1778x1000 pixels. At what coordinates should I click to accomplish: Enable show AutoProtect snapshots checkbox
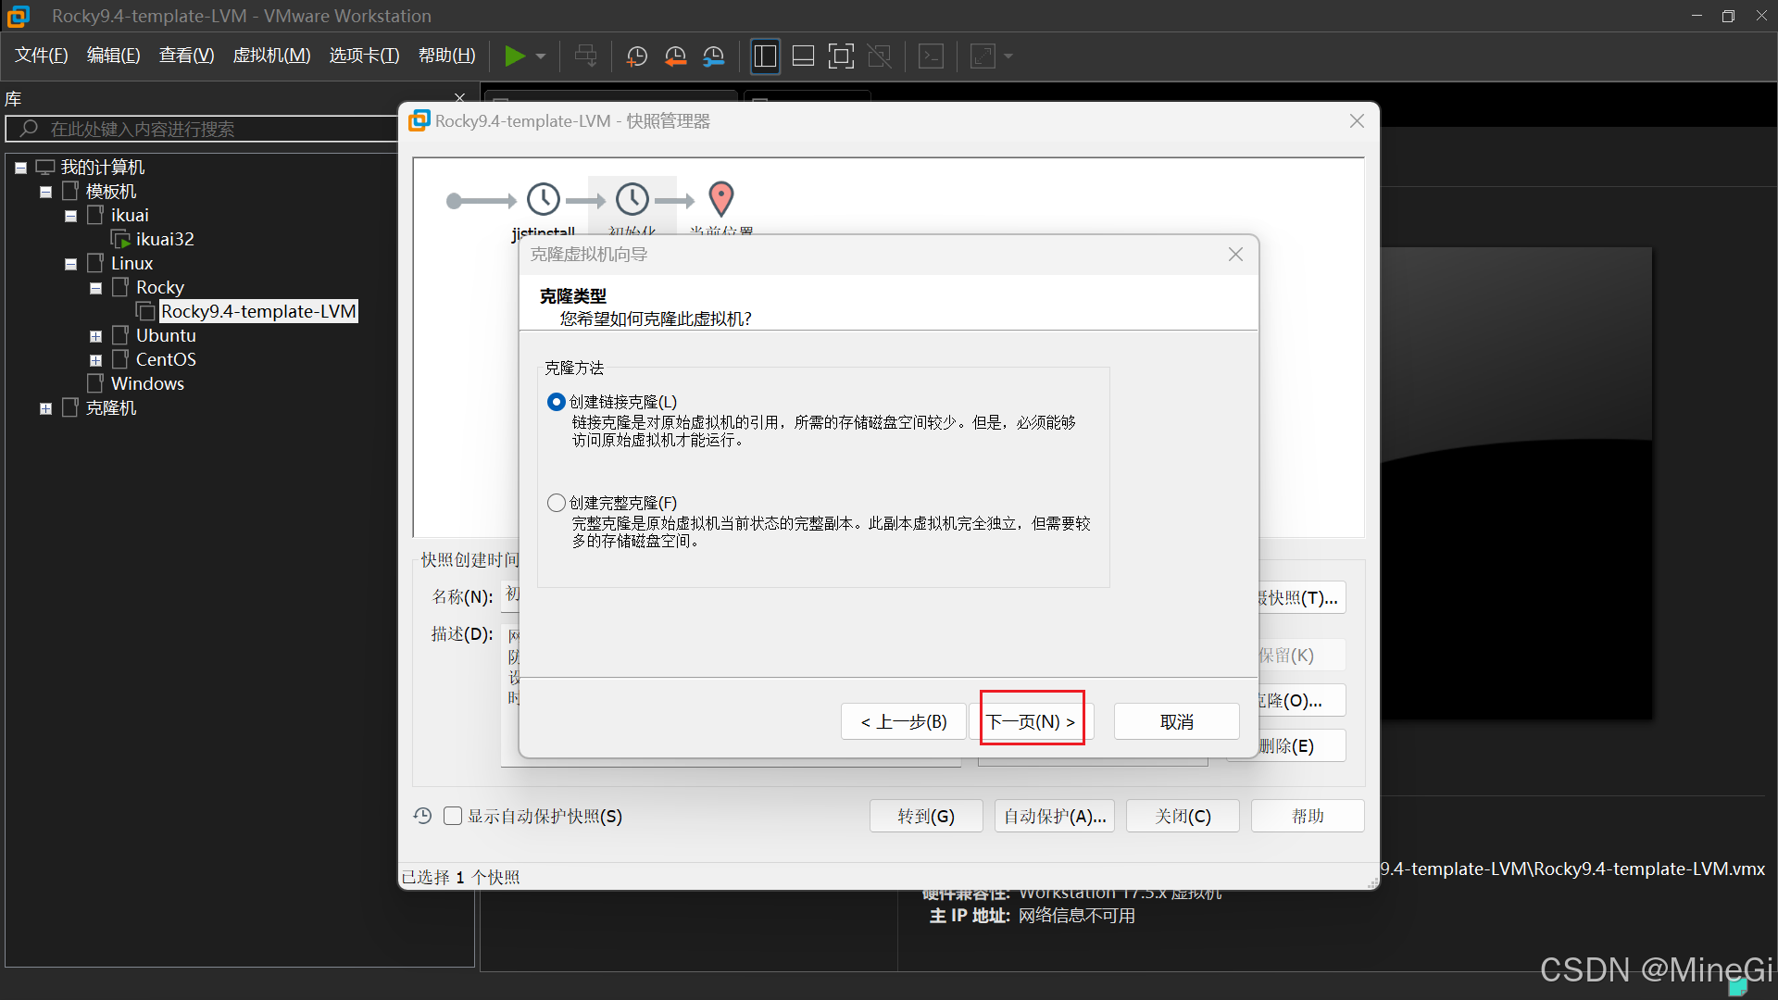[x=453, y=816]
